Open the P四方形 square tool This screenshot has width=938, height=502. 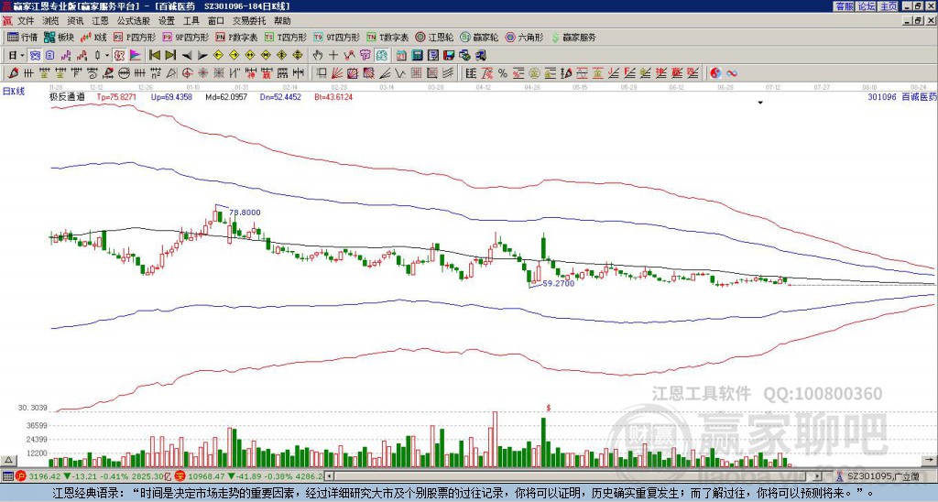pyautogui.click(x=135, y=37)
